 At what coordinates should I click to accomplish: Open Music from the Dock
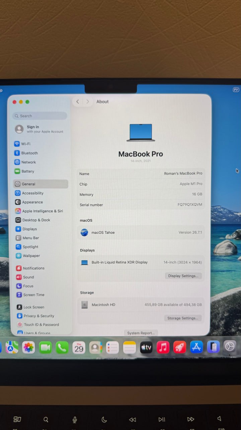[x=163, y=347]
